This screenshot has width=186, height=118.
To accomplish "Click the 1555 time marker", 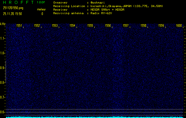I will tap(90, 26).
